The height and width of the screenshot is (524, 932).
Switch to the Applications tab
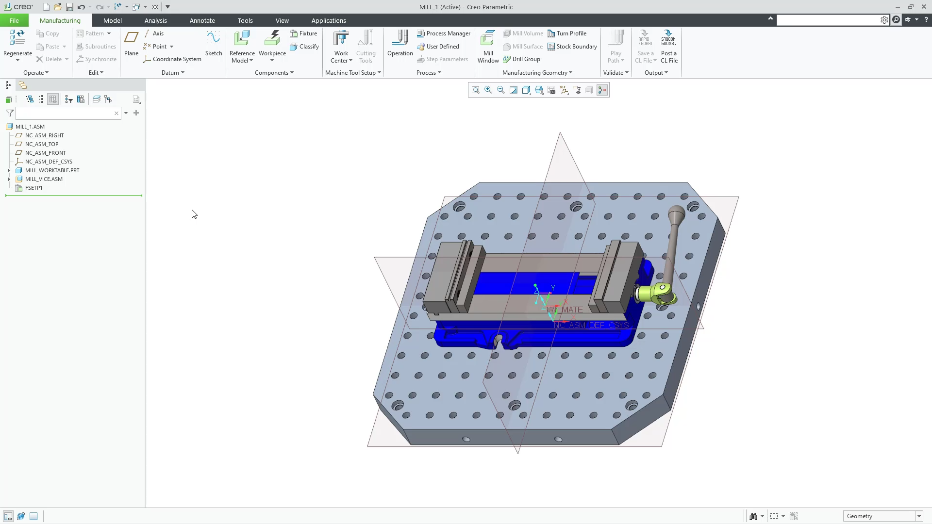(x=329, y=20)
